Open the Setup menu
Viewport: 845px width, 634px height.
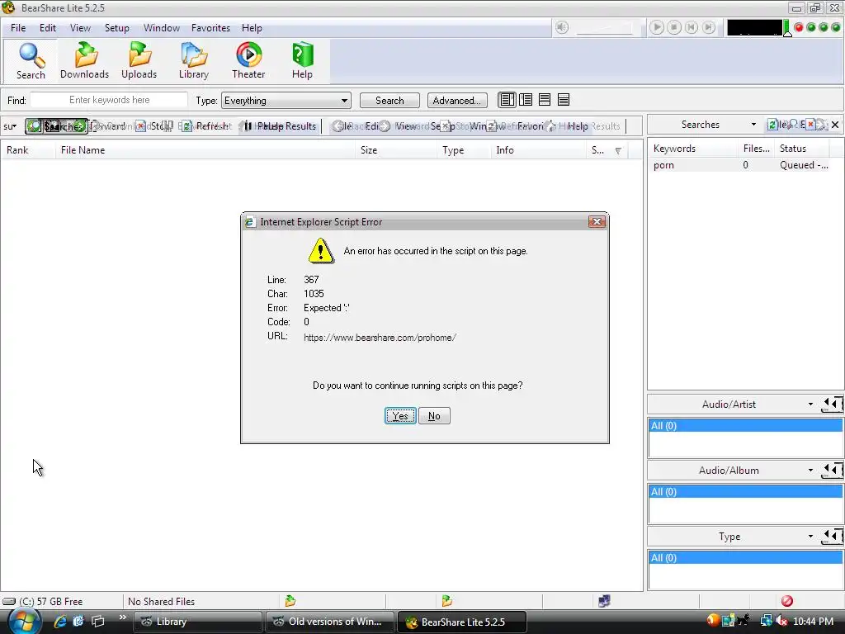116,28
